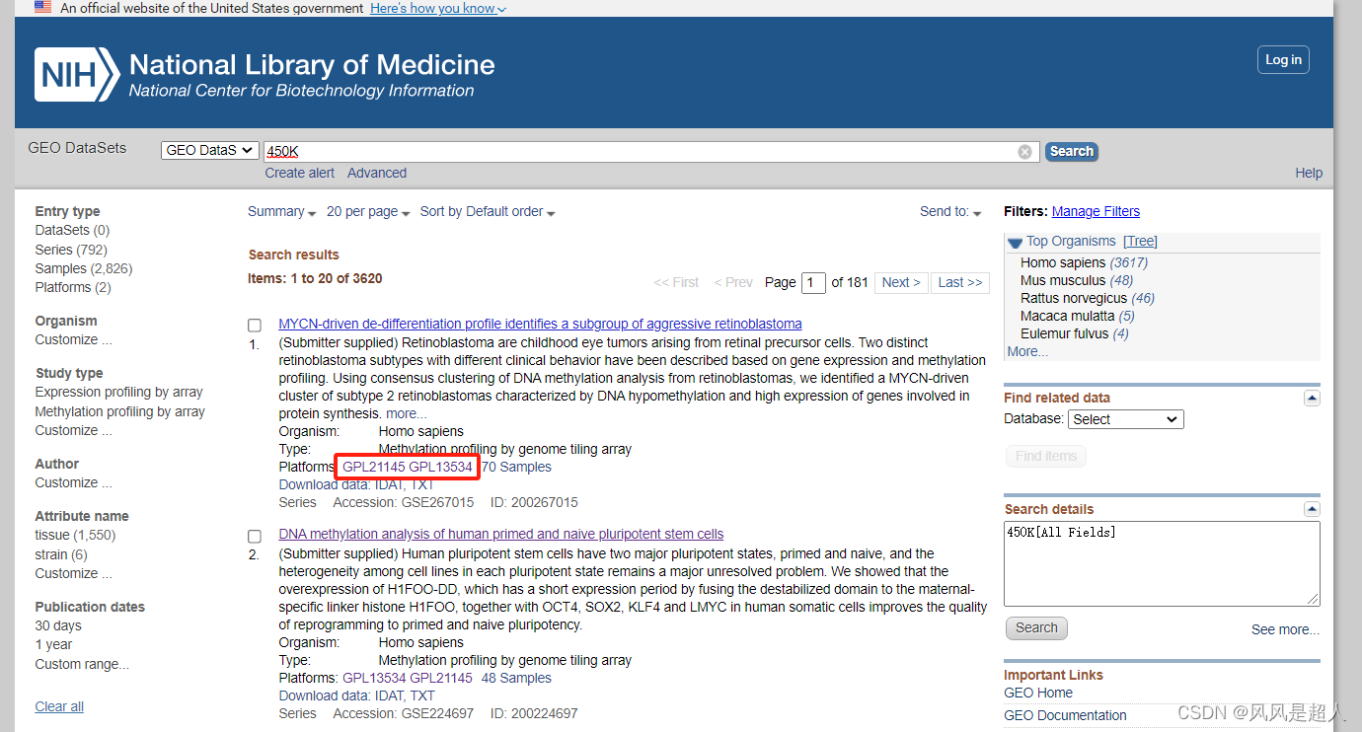Jump to the Last page
This screenshot has height=732, width=1362.
pyautogui.click(x=960, y=283)
